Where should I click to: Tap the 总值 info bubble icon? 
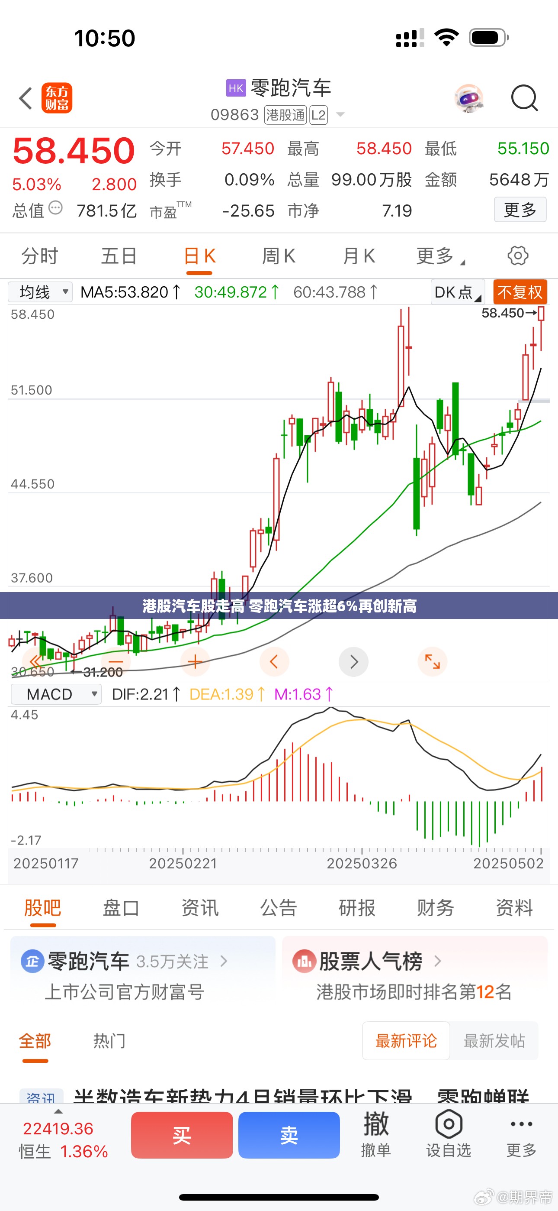point(55,207)
